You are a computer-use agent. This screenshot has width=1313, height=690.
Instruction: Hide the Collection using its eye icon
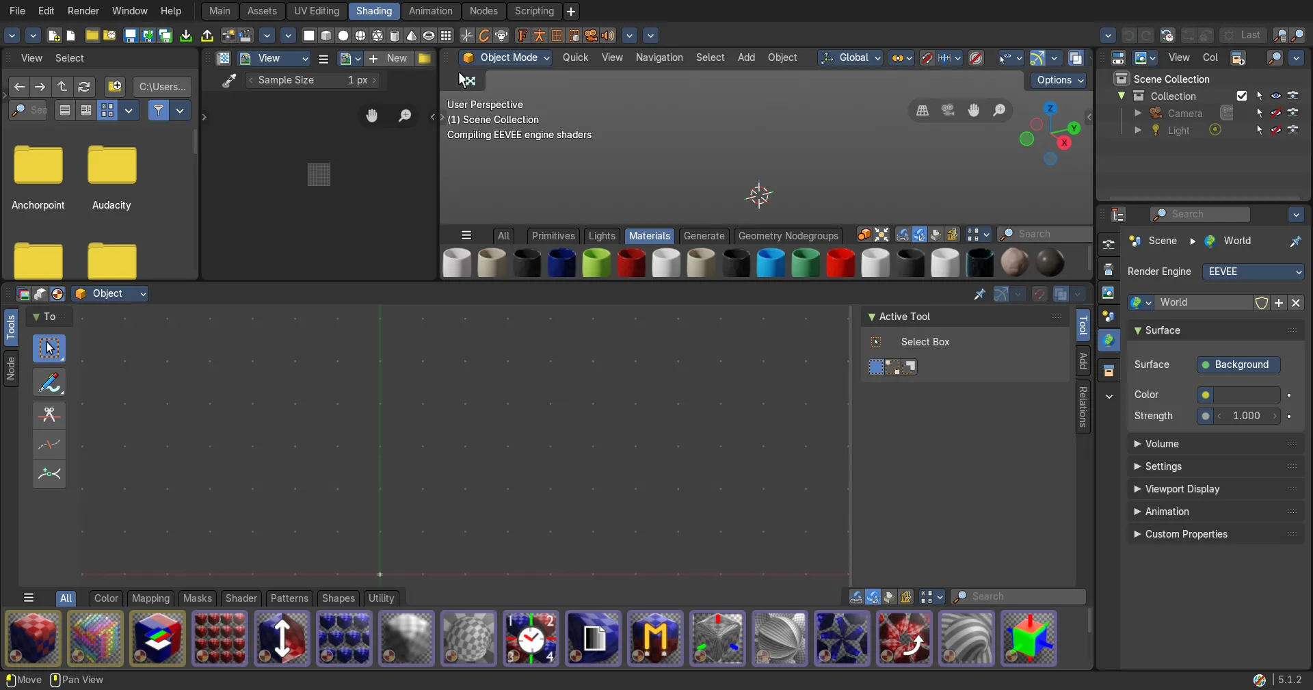pyautogui.click(x=1276, y=96)
